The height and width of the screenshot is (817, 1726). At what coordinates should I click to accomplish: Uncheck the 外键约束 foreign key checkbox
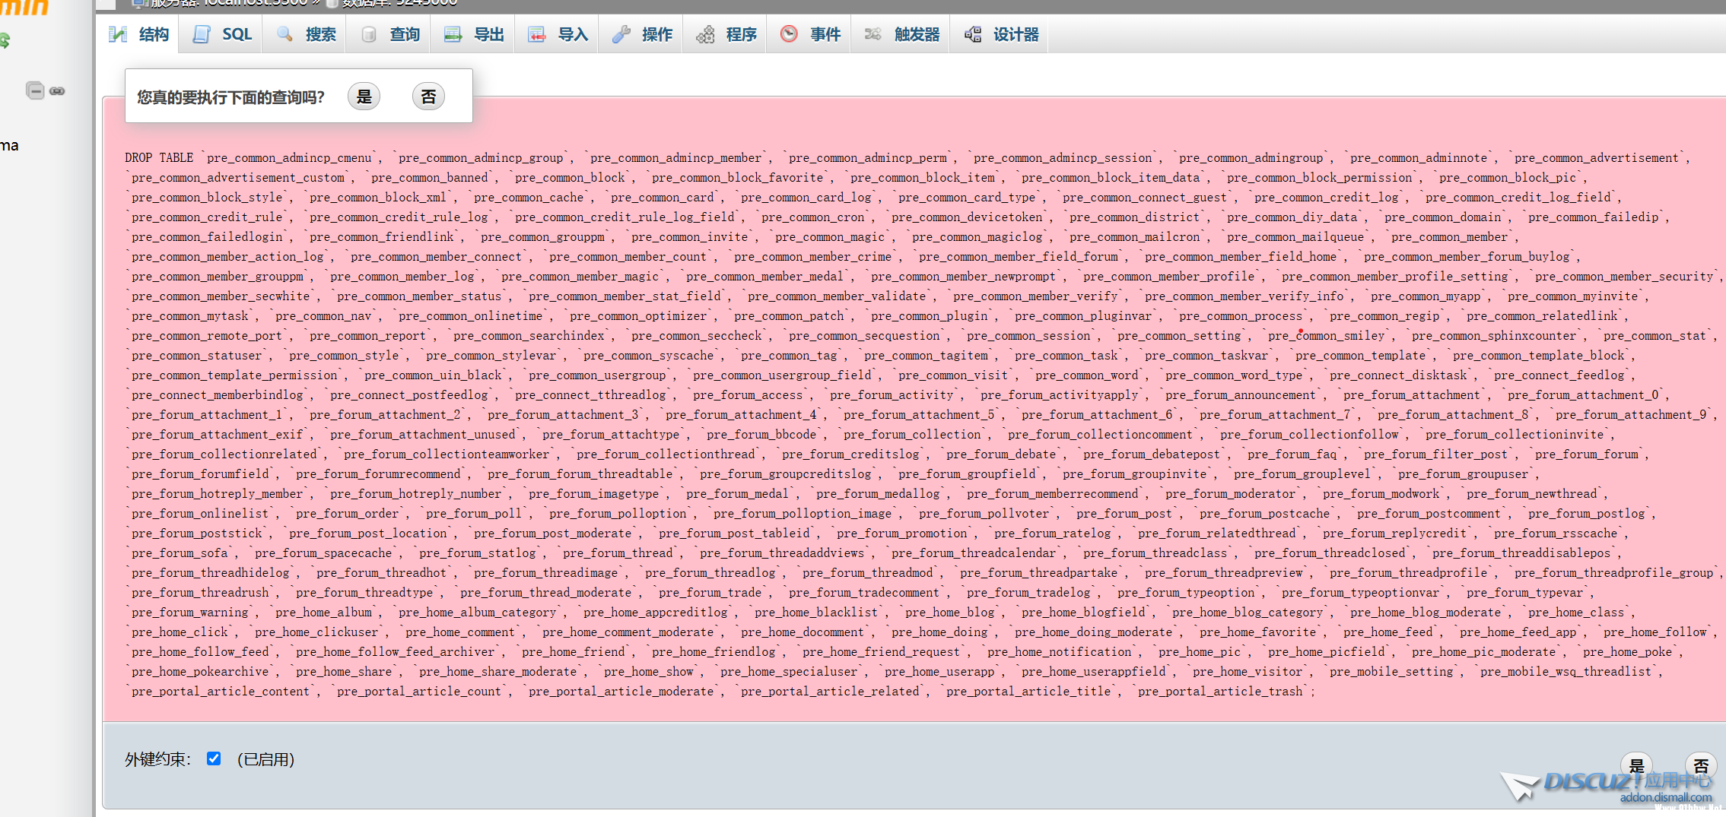point(214,758)
